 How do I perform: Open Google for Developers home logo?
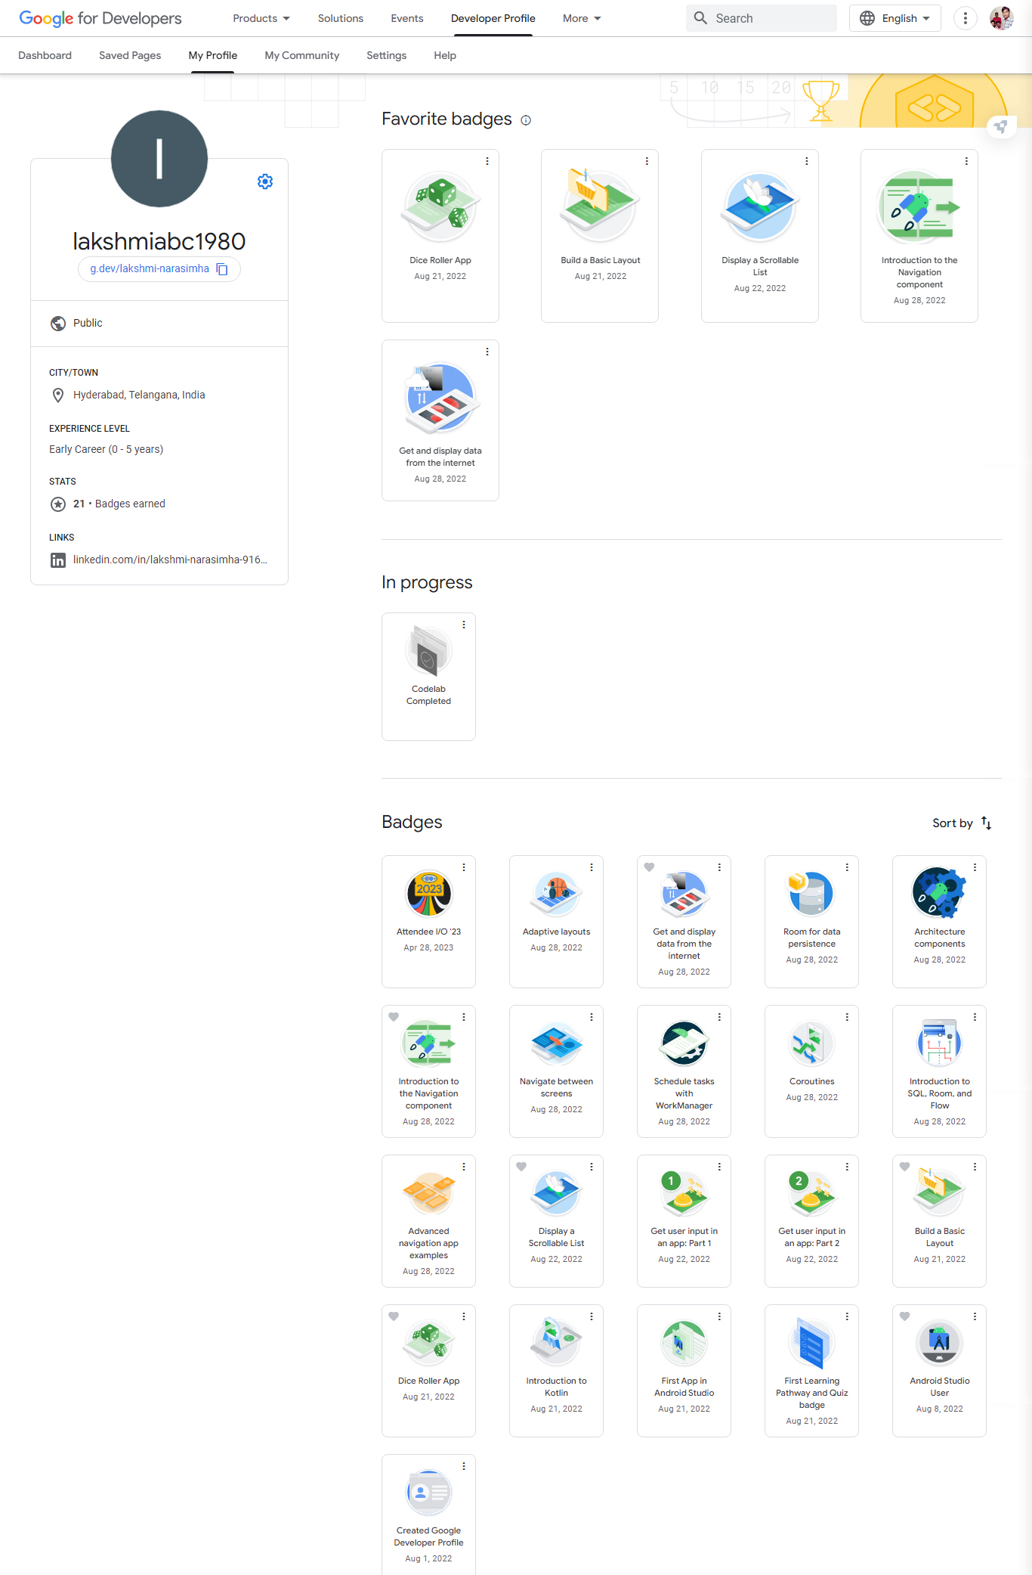pos(100,18)
